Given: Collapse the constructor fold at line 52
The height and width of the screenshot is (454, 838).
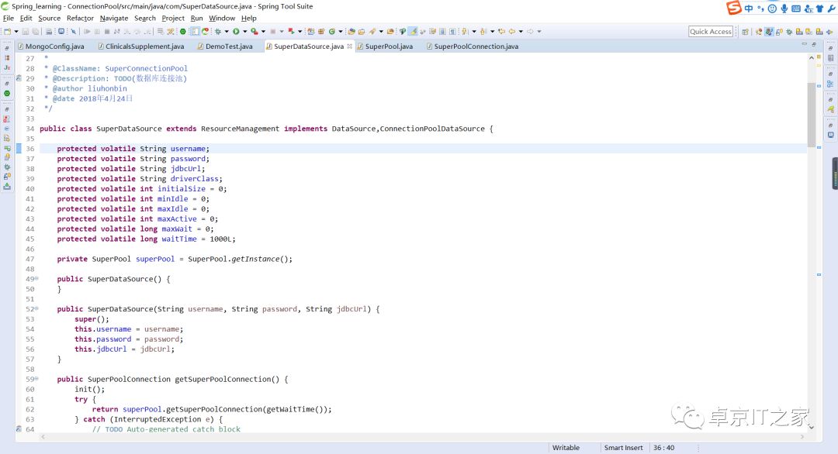Looking at the screenshot, I should pos(36,308).
